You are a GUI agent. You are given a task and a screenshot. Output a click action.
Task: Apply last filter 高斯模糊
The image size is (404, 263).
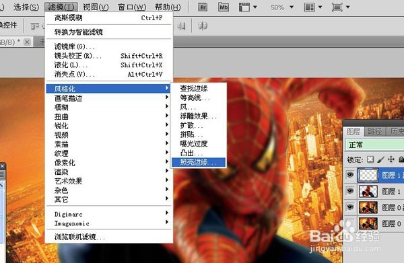tap(108, 17)
